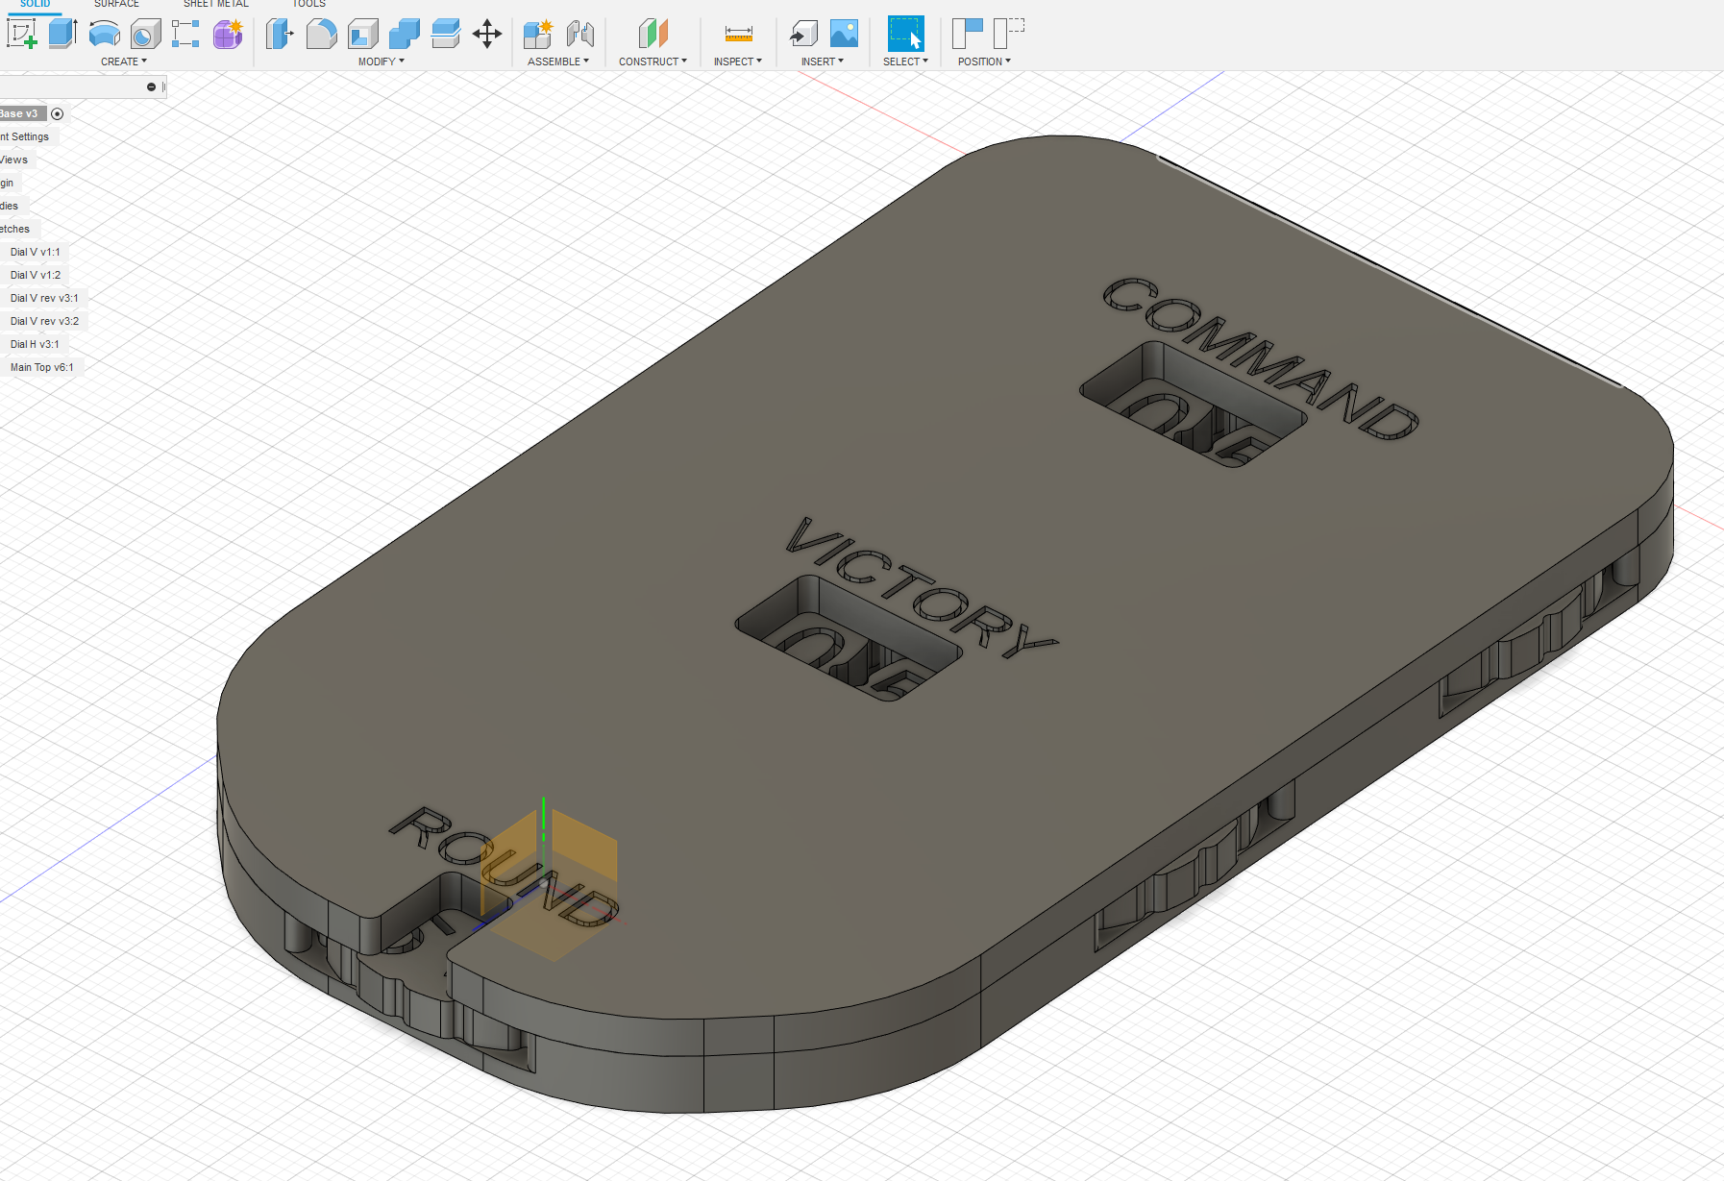Launch the Create Form tool
Image resolution: width=1724 pixels, height=1181 pixels.
click(x=227, y=34)
